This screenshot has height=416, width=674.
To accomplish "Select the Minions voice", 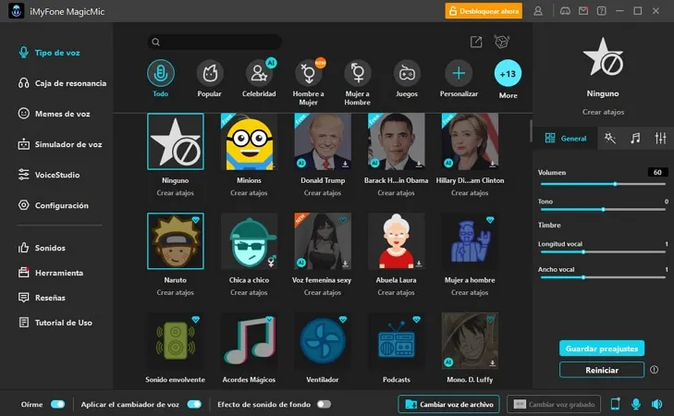I will pyautogui.click(x=250, y=141).
